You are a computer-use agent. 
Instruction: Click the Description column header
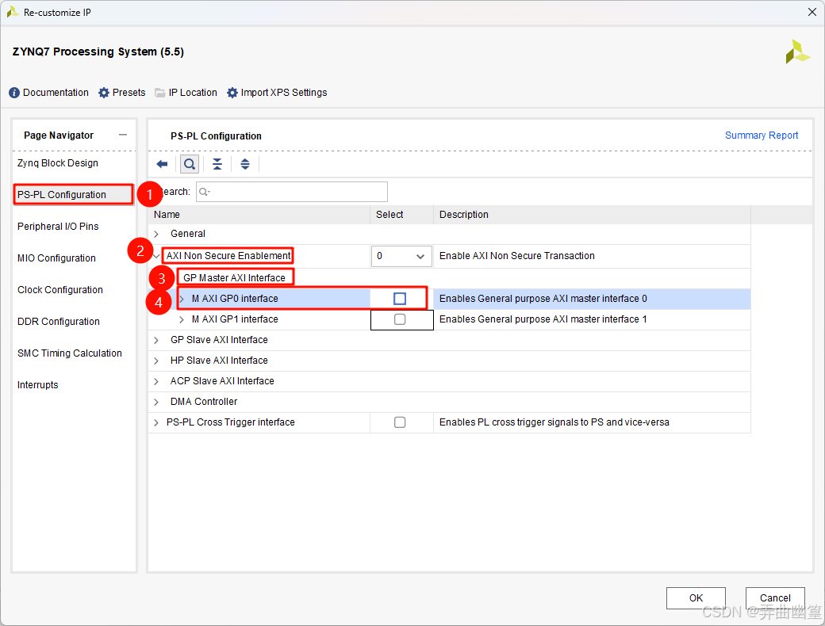464,215
